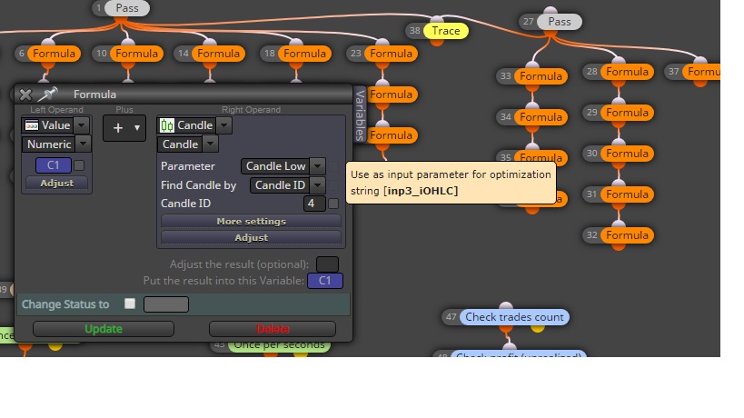
Task: Click the output connector below Formula 32
Action: pyautogui.click(x=619, y=246)
